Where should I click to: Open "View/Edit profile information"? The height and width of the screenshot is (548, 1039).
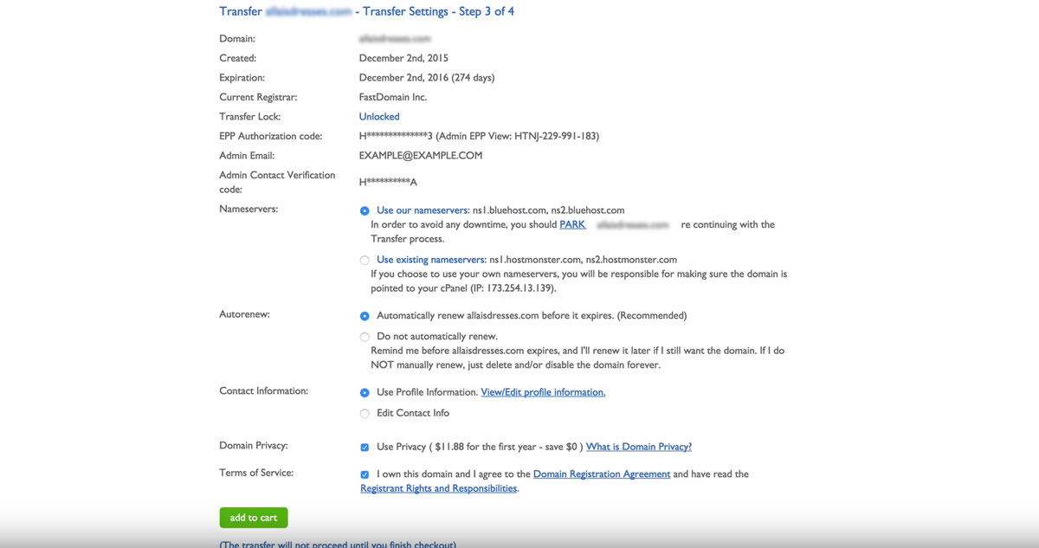point(544,392)
